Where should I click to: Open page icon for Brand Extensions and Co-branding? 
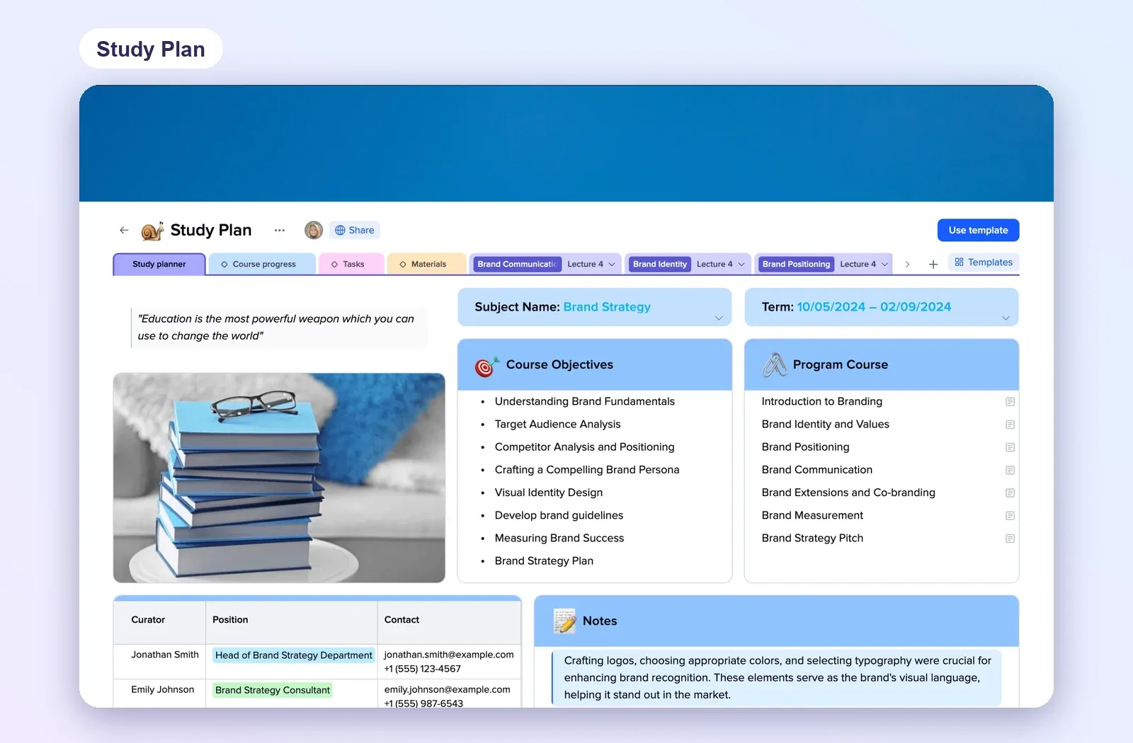pyautogui.click(x=1010, y=493)
